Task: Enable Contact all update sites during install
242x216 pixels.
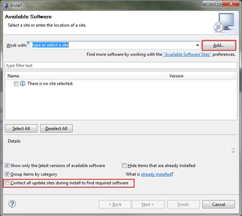Action: coord(7,183)
